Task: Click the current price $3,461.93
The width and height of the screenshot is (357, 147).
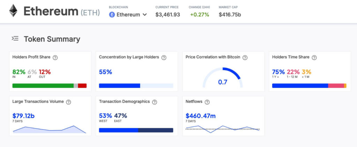Action: (168, 15)
